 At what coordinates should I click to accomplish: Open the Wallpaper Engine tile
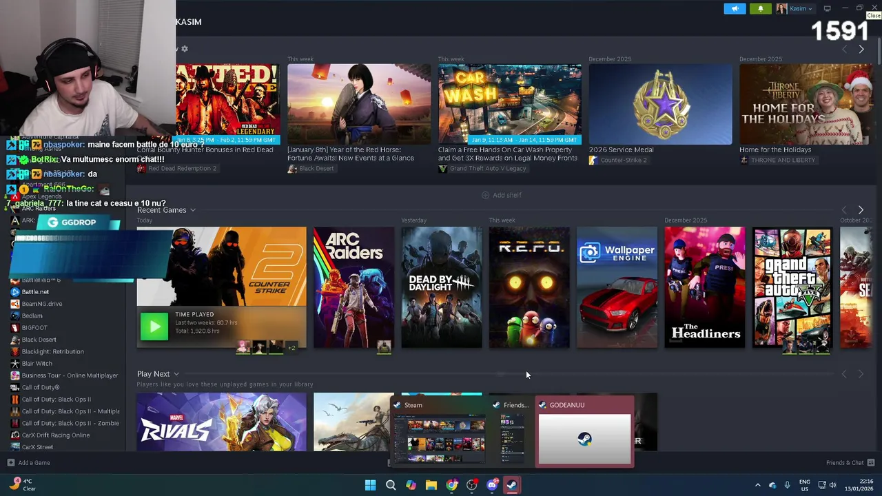[617, 287]
